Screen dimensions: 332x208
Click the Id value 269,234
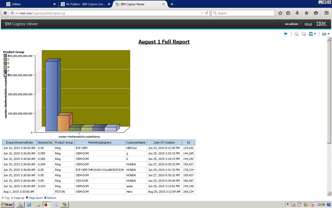[188, 192]
